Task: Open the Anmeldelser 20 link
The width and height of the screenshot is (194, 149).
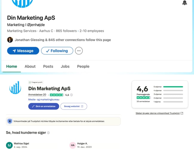Action: click(x=37, y=95)
